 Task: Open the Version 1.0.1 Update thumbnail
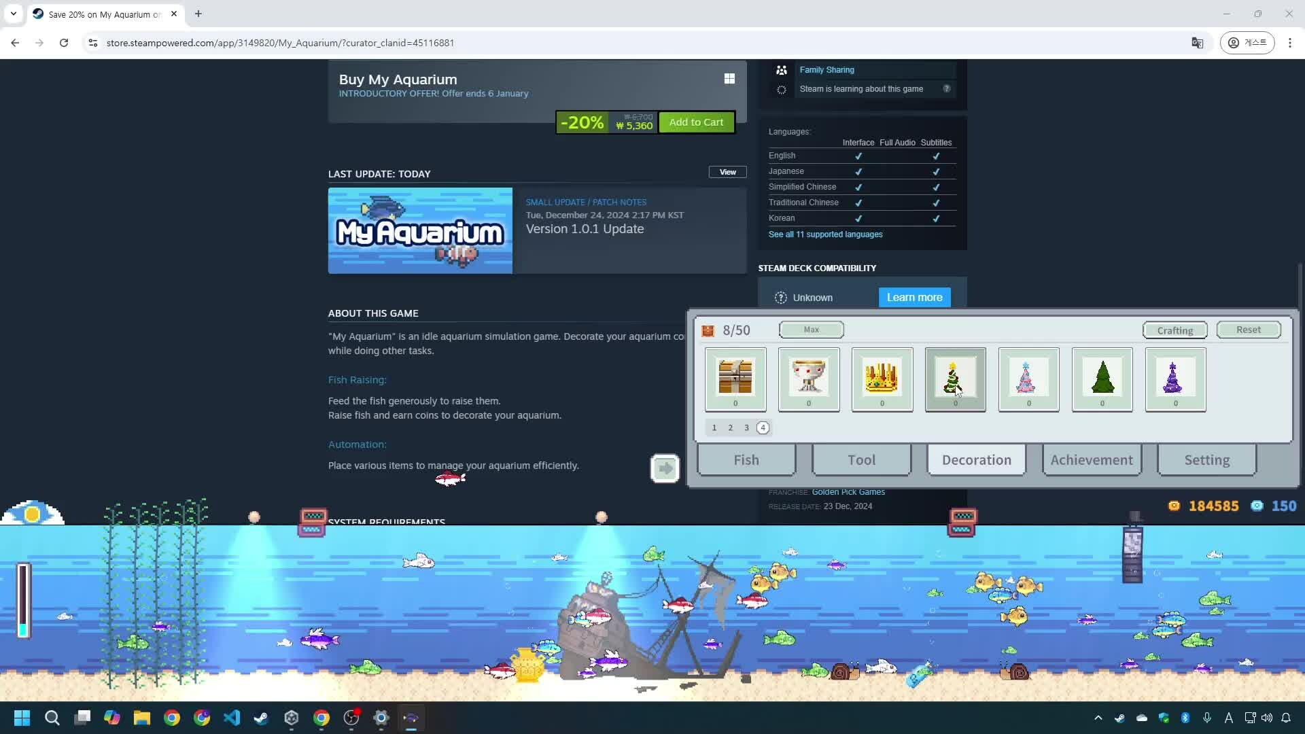[420, 231]
